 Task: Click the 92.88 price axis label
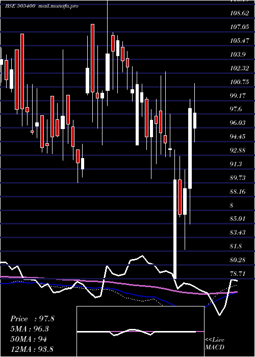click(238, 150)
